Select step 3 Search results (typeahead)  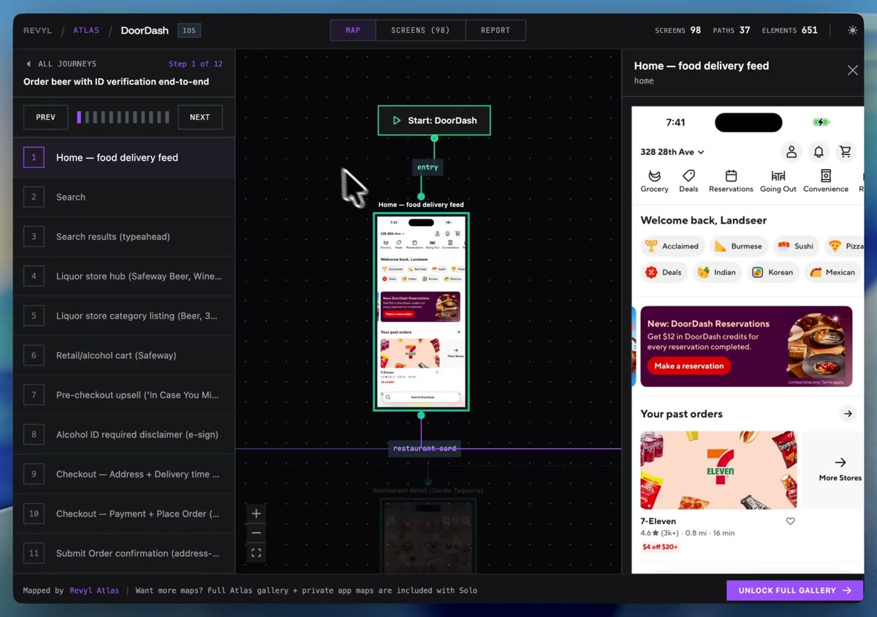(x=124, y=236)
